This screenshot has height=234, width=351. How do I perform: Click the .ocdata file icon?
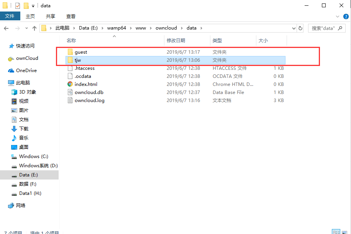[70, 76]
